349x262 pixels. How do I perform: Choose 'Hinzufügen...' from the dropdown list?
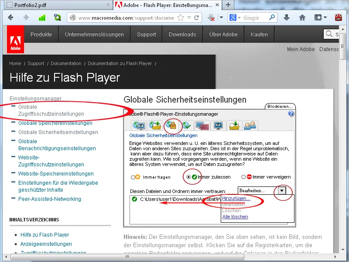[x=236, y=198]
